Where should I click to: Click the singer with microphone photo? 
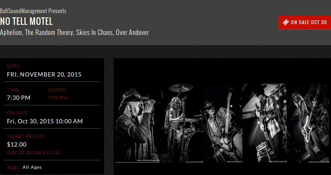(x=138, y=123)
